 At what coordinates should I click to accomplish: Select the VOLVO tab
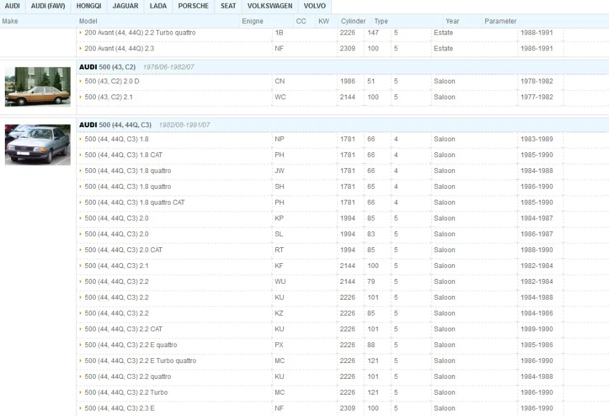315,6
